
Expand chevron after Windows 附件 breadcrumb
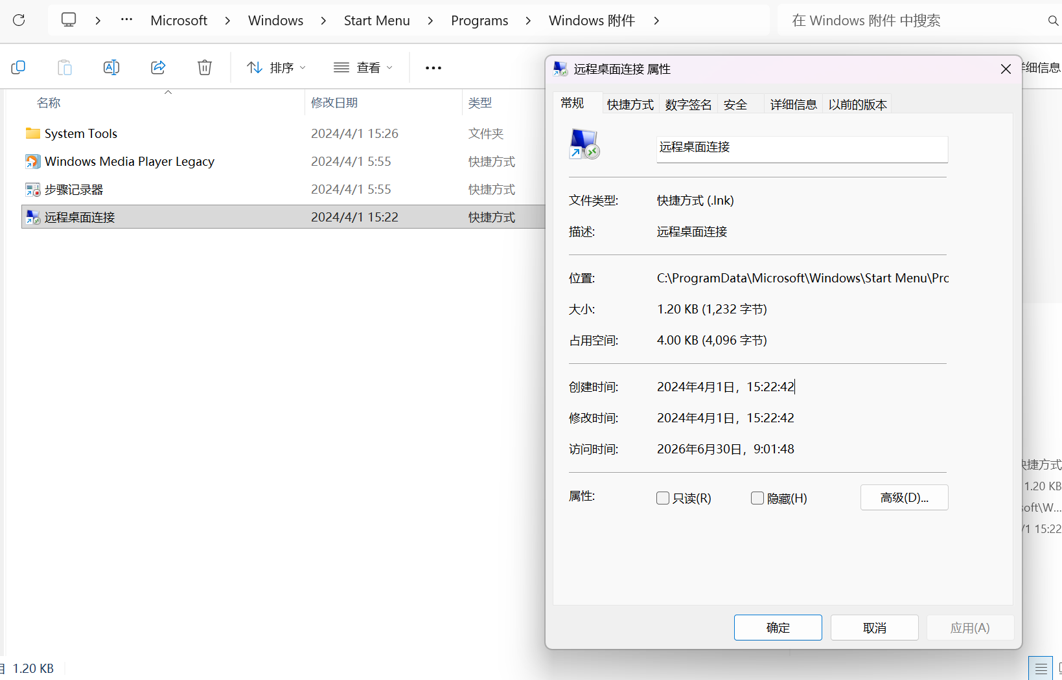pyautogui.click(x=656, y=21)
